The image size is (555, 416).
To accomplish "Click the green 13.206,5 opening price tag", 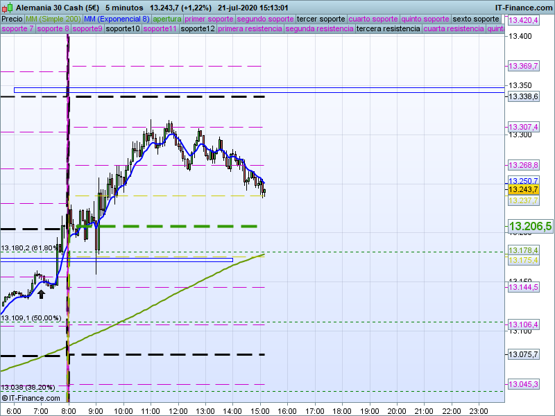I will (x=530, y=227).
